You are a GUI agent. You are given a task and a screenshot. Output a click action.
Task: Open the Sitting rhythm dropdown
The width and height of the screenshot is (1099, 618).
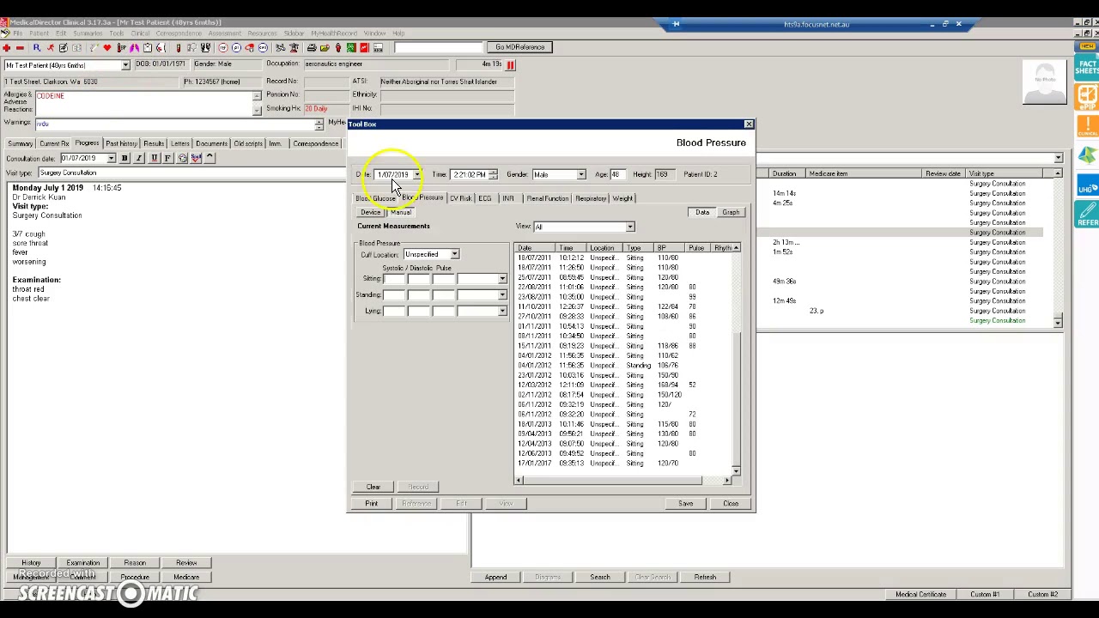click(x=502, y=279)
